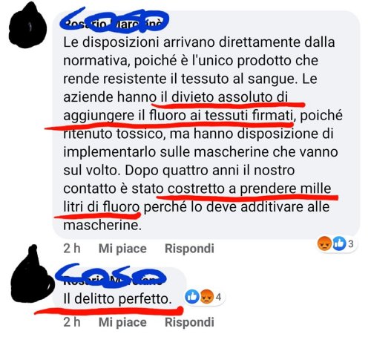The width and height of the screenshot is (371, 337).
Task: Click the underlined phrase 'costretto a prendere mille'
Action: pos(249,189)
